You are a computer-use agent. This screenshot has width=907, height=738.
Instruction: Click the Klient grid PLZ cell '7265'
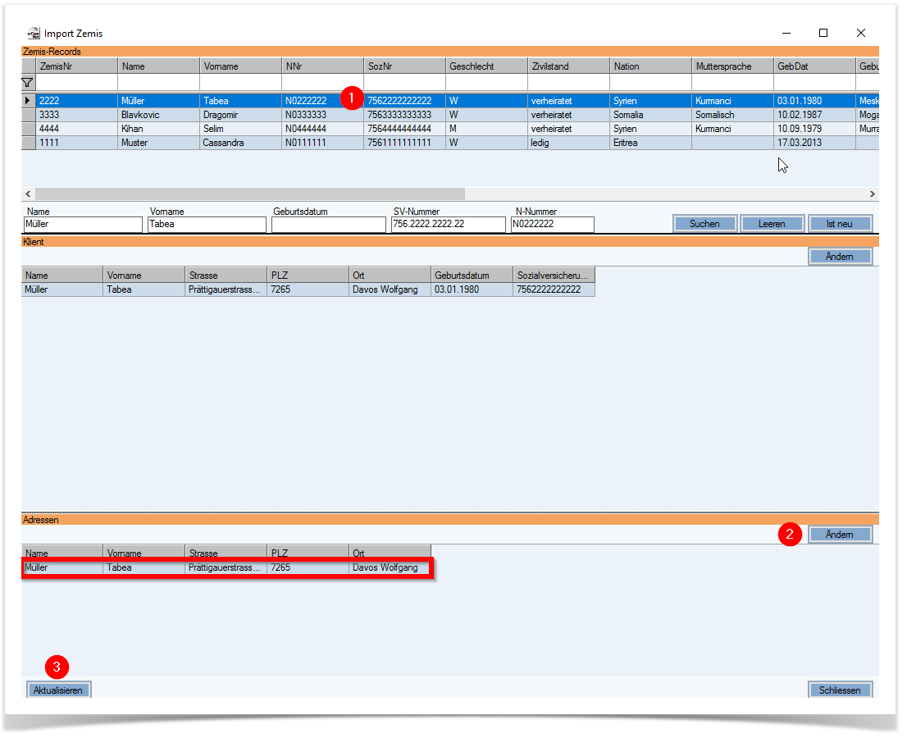click(308, 289)
